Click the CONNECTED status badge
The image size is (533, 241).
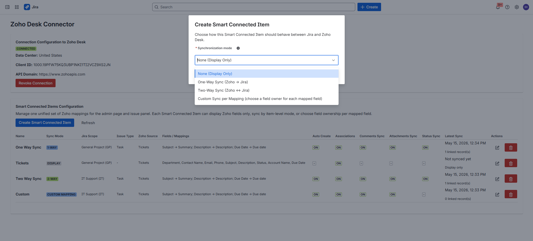coord(26,49)
